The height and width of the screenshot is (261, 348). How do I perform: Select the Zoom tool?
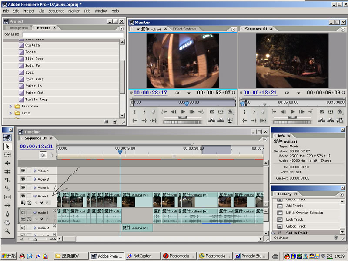point(7,231)
